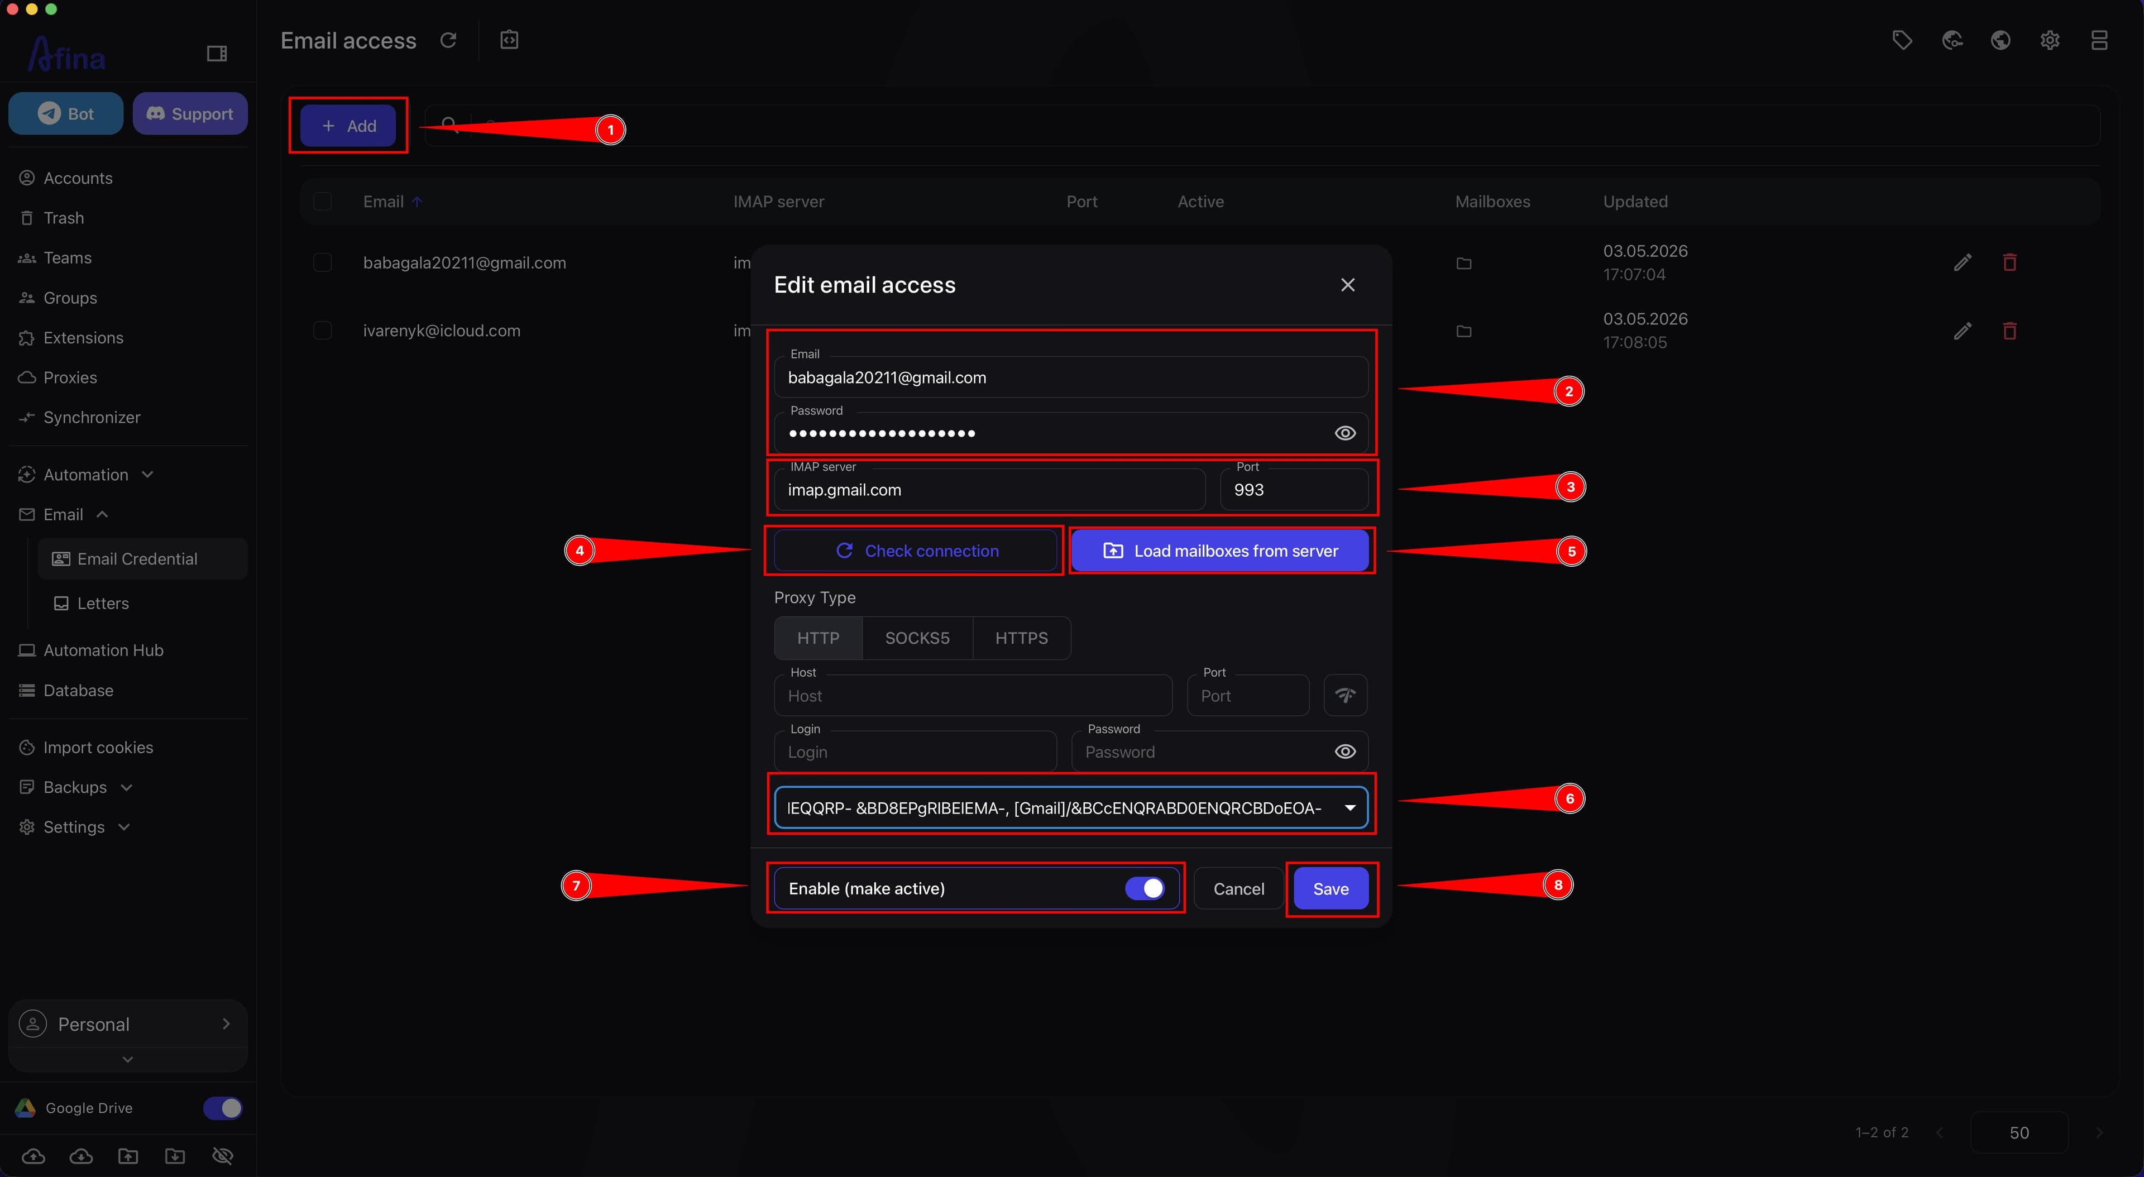Collapse the sidebar with the panel icon

tap(217, 54)
